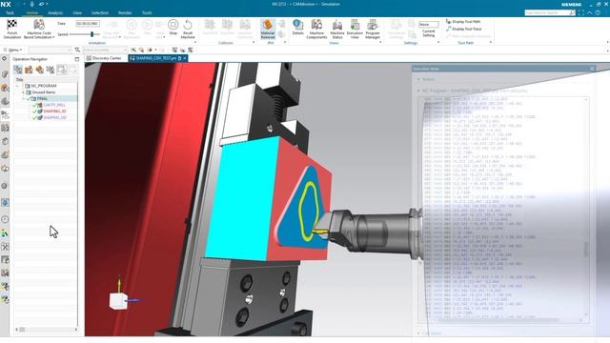The image size is (610, 343).
Task: Click the fifth navigator toolbar icon with frame
Action: point(61,70)
